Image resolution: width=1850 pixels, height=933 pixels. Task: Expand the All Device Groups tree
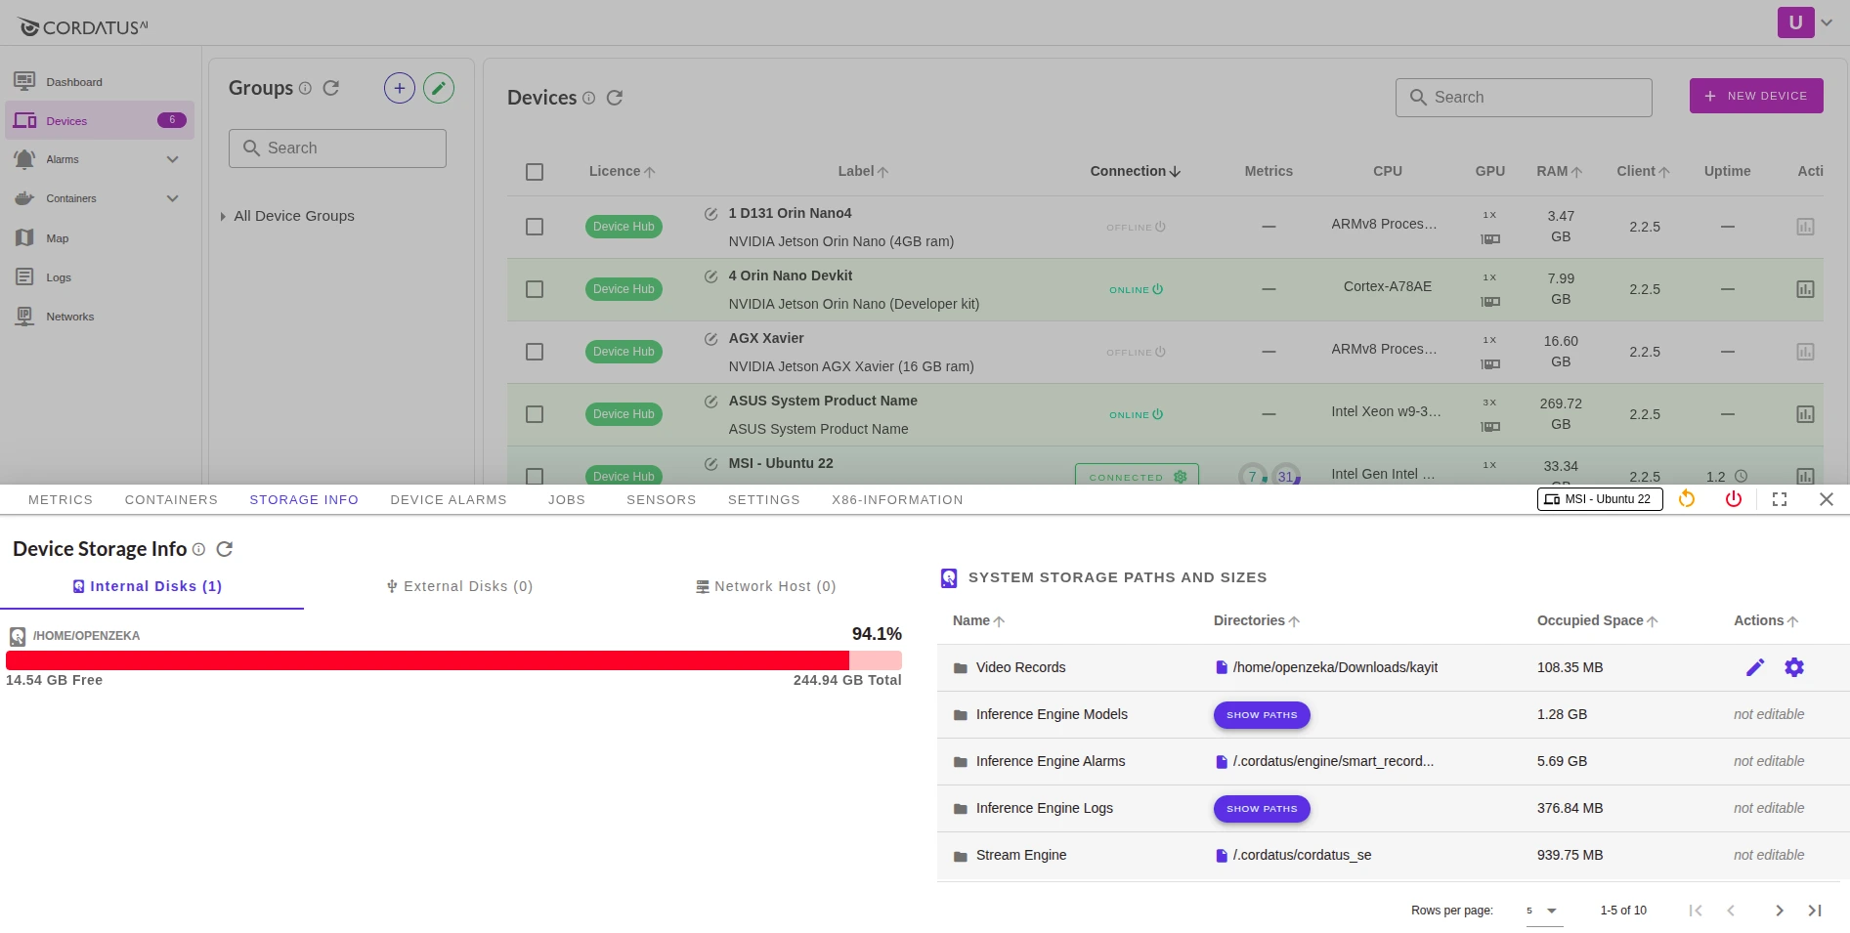(223, 217)
